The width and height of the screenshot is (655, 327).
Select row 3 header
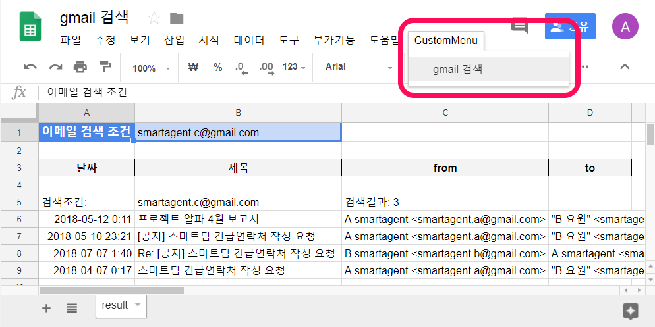[19, 168]
